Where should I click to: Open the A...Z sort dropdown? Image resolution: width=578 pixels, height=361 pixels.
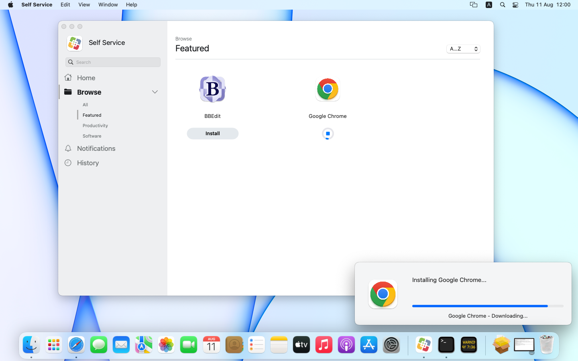click(463, 49)
